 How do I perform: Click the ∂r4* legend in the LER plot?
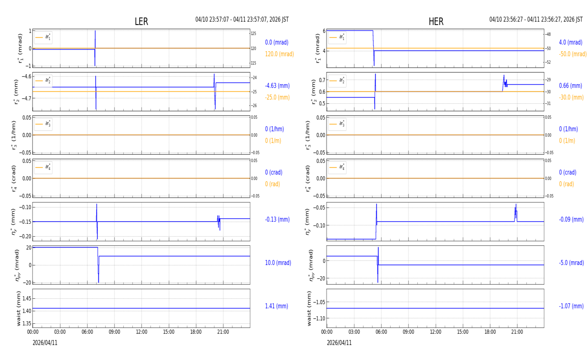tap(43, 167)
